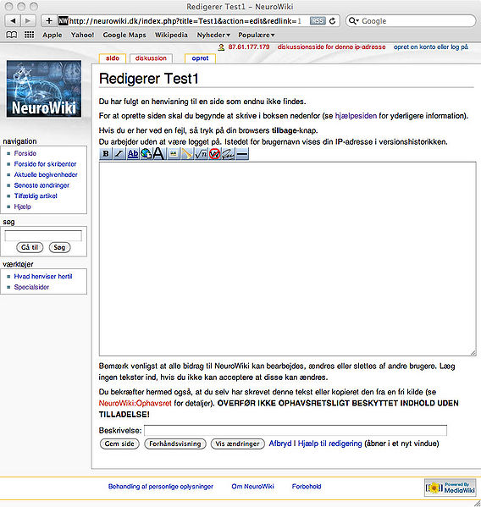Screen dimensions: 481x507
Task: Open the Seneste ændringer navigation link
Action: pos(41,185)
